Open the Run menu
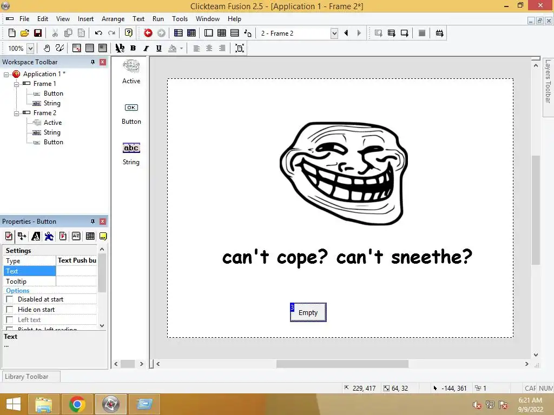The height and width of the screenshot is (415, 554). (158, 19)
